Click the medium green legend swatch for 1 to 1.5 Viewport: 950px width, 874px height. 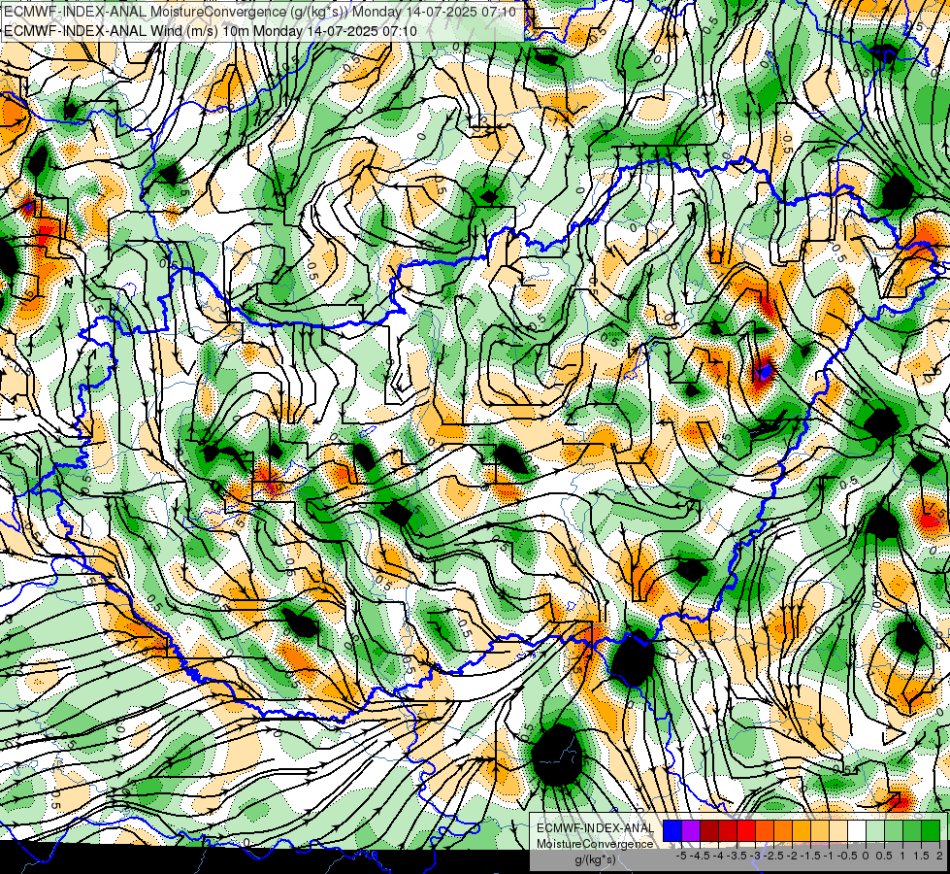click(912, 830)
